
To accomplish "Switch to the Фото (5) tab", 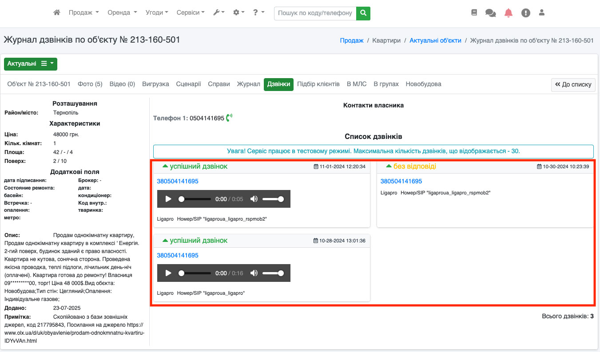I will pos(90,84).
